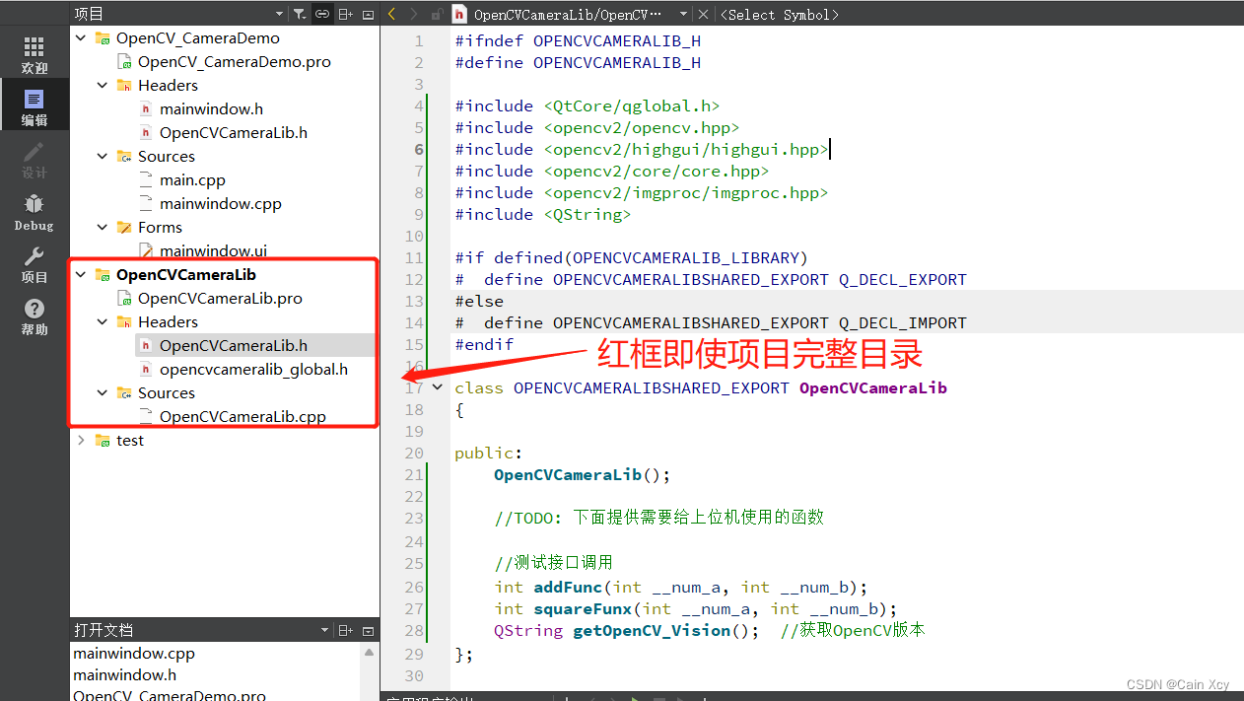Click the header file icon in editor toolbar
1244x701 pixels.
coord(459,14)
